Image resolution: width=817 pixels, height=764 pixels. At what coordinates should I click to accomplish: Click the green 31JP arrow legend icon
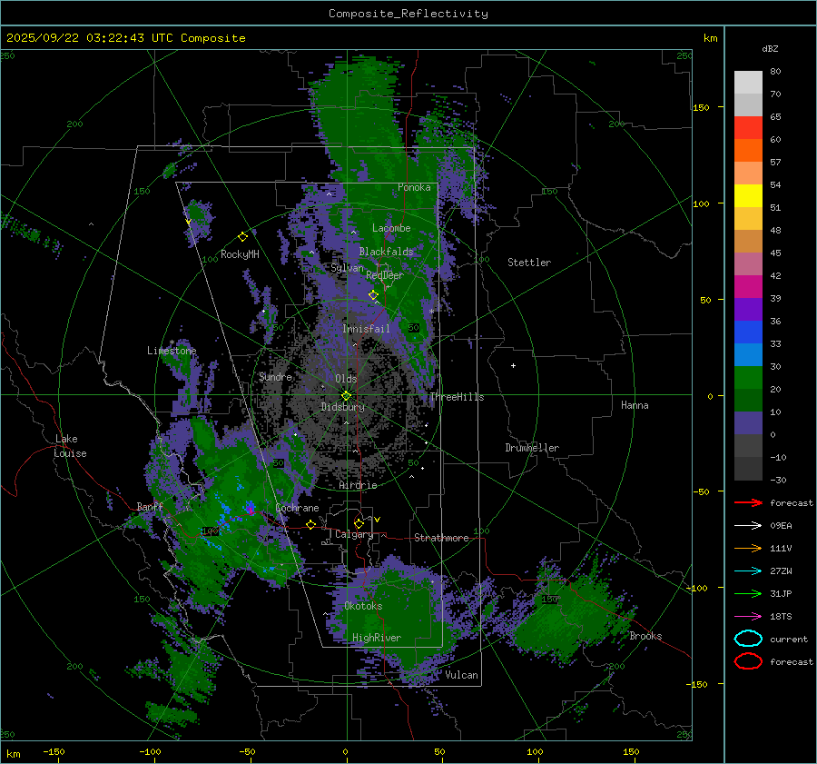pyautogui.click(x=747, y=593)
